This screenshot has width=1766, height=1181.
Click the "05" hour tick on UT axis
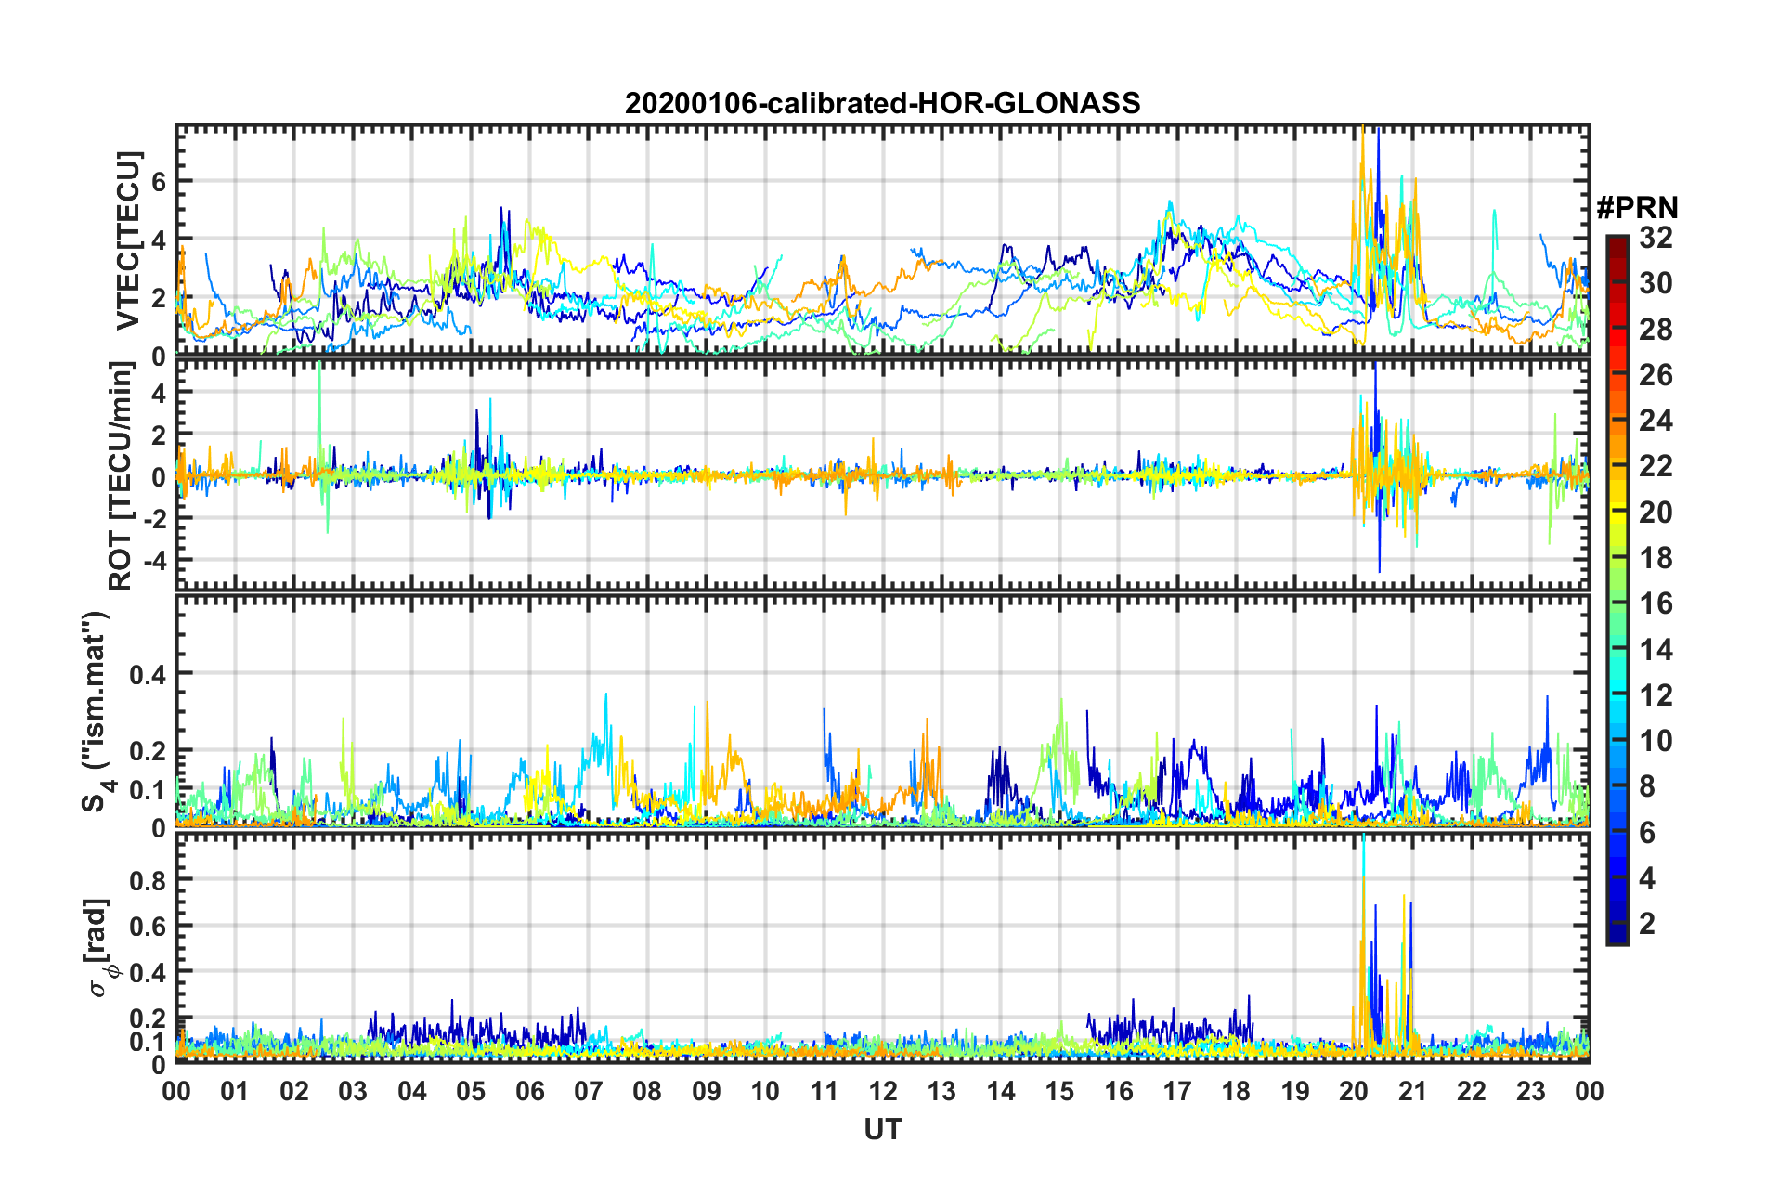(x=471, y=1091)
